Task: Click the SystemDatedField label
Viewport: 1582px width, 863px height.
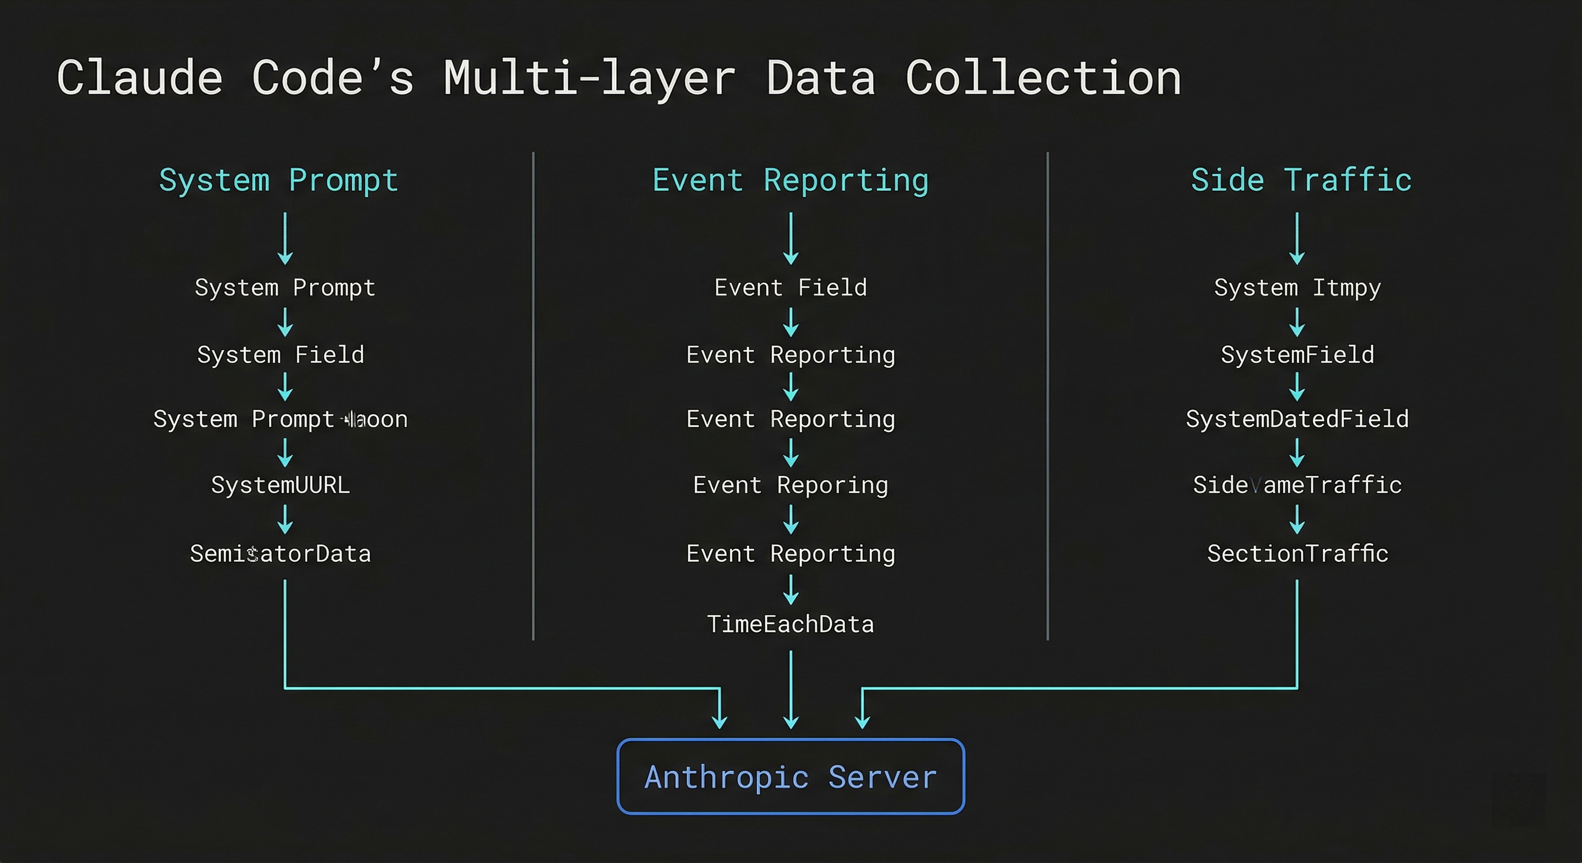Action: tap(1297, 419)
